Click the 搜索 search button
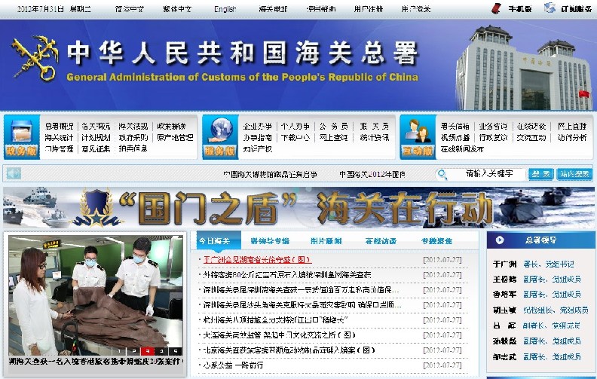The image size is (597, 379). tap(540, 174)
